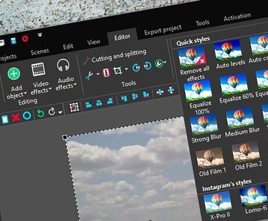
Task: Switch to the View tab
Action: click(x=94, y=42)
